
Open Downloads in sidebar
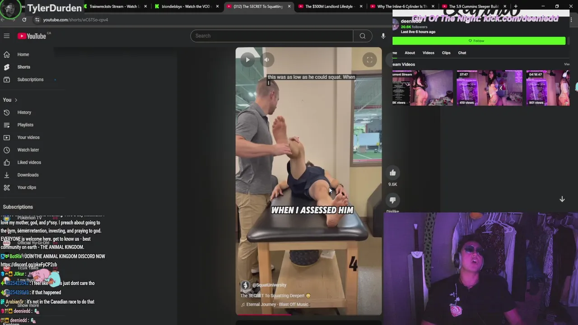pos(27,175)
